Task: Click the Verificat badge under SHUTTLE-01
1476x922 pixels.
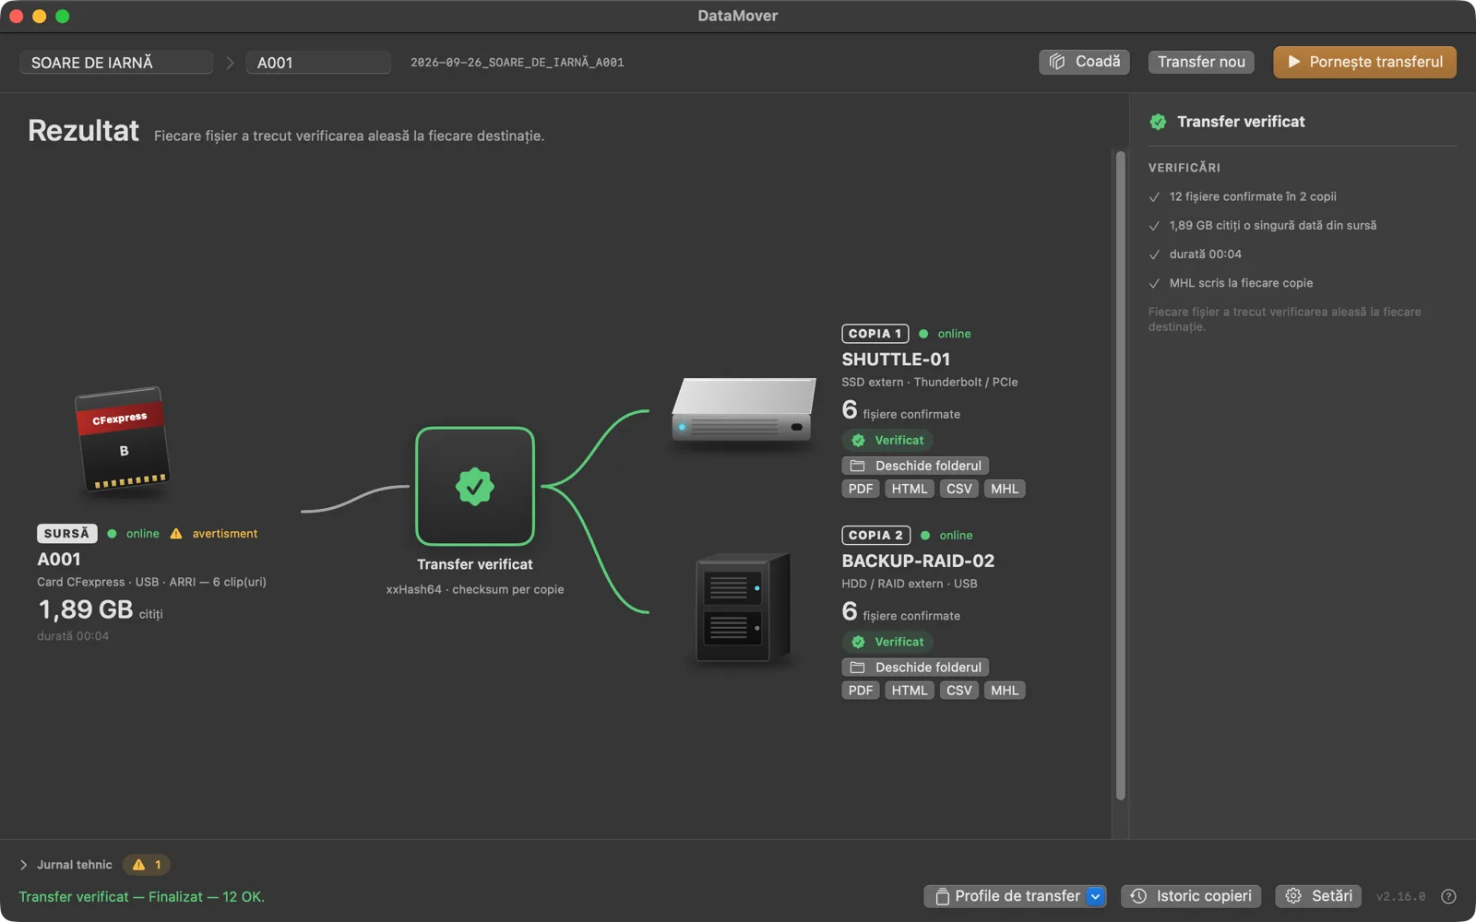Action: point(887,441)
